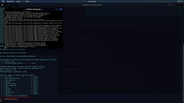Click the XTerm item in the top panel
The image size is (184, 103).
click(x=26, y=1)
